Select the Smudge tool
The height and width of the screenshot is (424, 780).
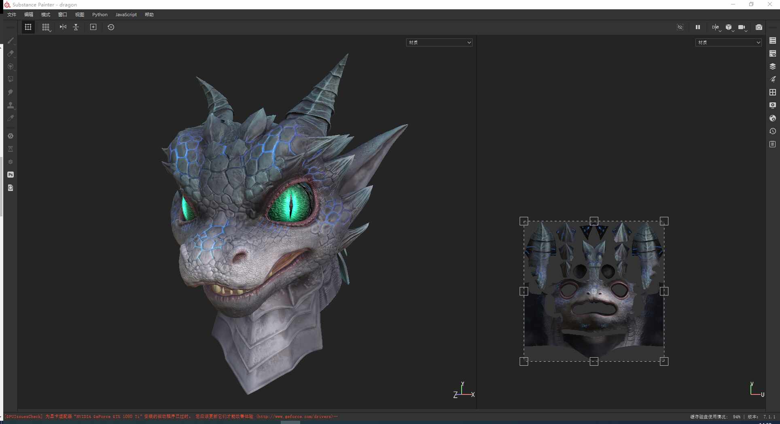point(11,93)
